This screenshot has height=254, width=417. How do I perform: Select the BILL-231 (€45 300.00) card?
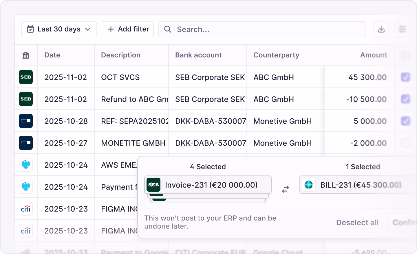tap(358, 185)
